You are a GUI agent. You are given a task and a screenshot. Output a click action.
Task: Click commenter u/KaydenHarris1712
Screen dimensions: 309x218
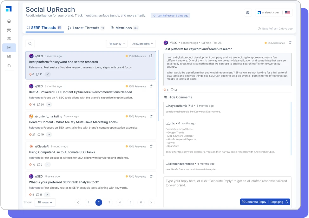(x=179, y=106)
